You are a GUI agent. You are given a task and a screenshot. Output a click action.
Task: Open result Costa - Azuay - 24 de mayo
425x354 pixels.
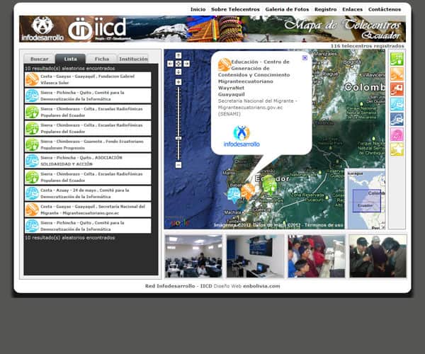[88, 193]
